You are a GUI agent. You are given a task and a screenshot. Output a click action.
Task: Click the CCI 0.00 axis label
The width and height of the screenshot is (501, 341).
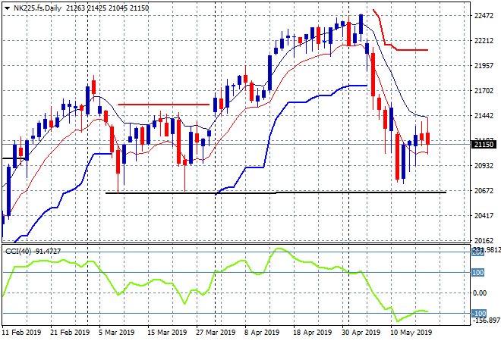click(x=480, y=293)
